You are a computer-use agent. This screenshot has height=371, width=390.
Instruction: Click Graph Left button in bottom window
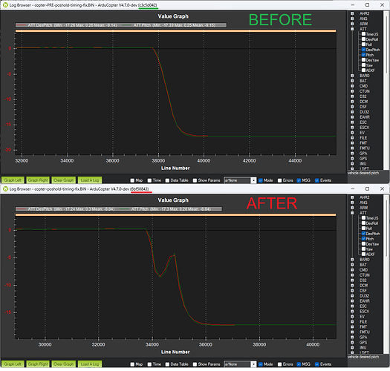[x=13, y=364]
